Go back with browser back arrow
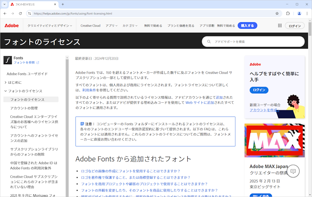 click(5, 14)
